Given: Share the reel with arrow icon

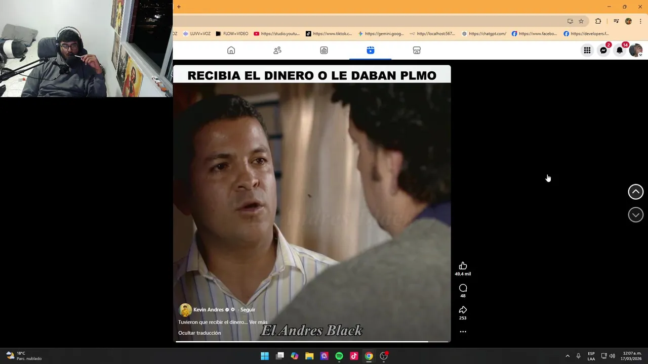Looking at the screenshot, I should pyautogui.click(x=463, y=310).
